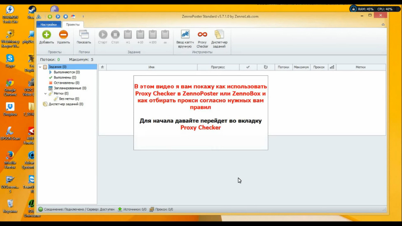
Task: Open the Корзина recycle bin
Action: pos(10,207)
